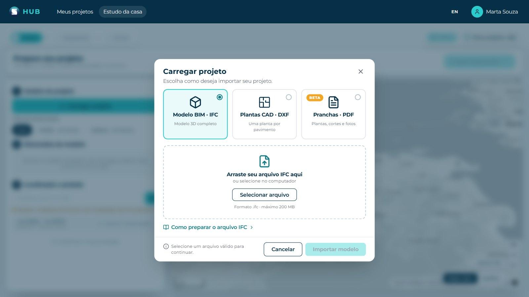Select Plantas CAD · DXF radio button
Screen dimensions: 529x297
(289, 97)
